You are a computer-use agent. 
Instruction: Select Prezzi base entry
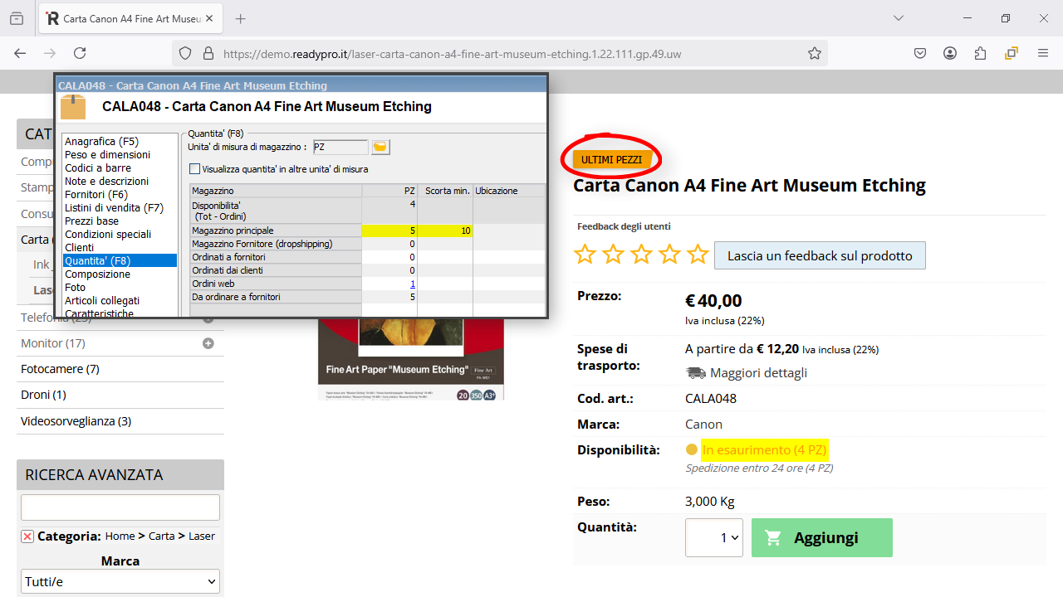point(91,221)
